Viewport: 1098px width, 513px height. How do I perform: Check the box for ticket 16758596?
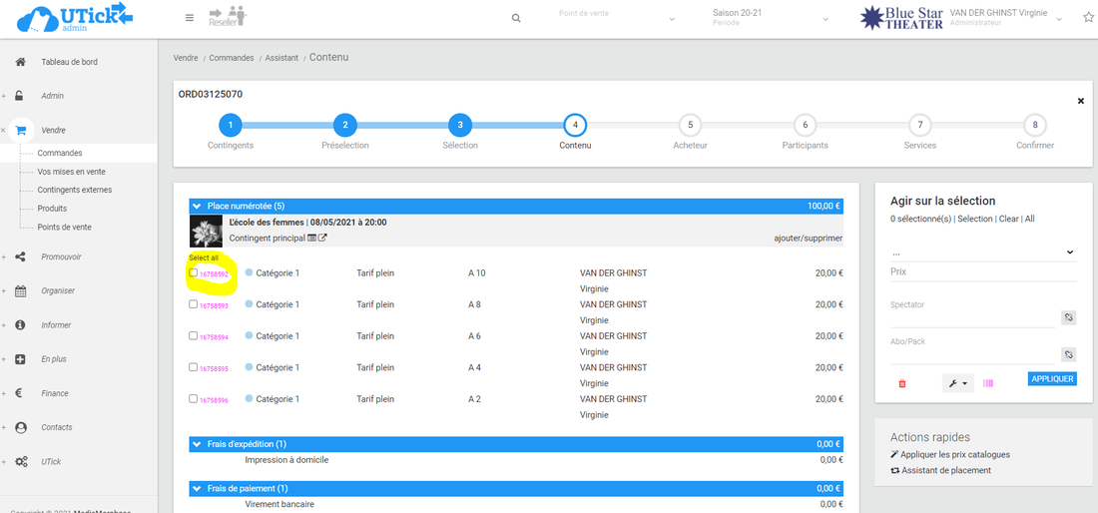click(194, 399)
